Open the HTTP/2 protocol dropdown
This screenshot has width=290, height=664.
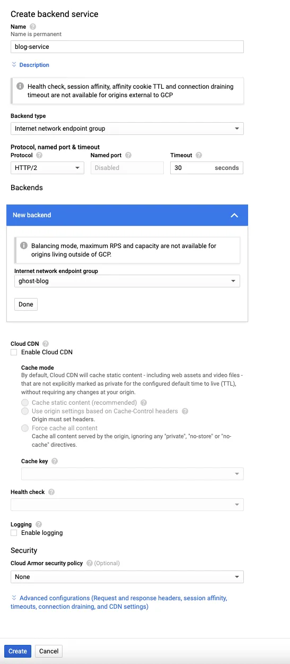tap(47, 168)
